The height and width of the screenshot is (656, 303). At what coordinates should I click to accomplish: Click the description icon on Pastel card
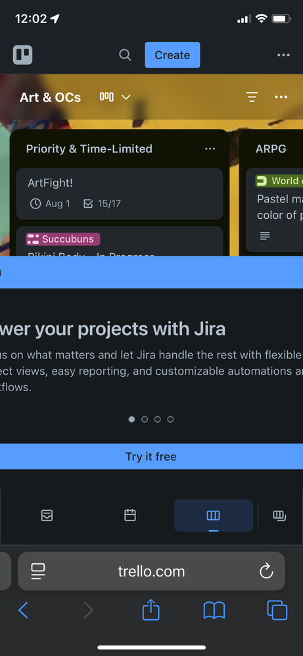(x=265, y=236)
